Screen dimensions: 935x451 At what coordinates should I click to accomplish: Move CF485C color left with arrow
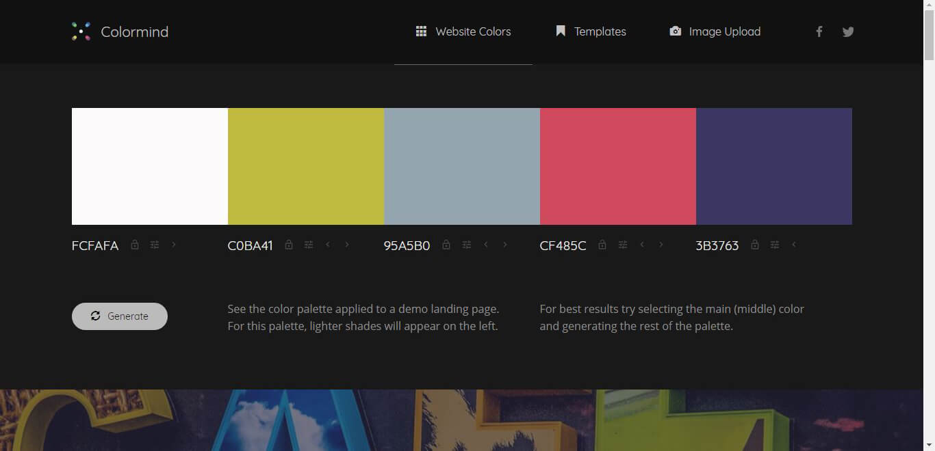(642, 245)
